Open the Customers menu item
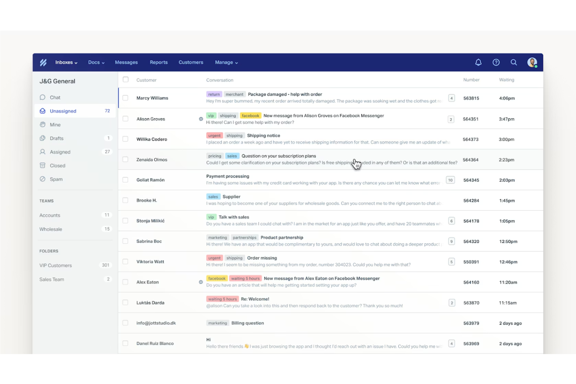 (191, 62)
